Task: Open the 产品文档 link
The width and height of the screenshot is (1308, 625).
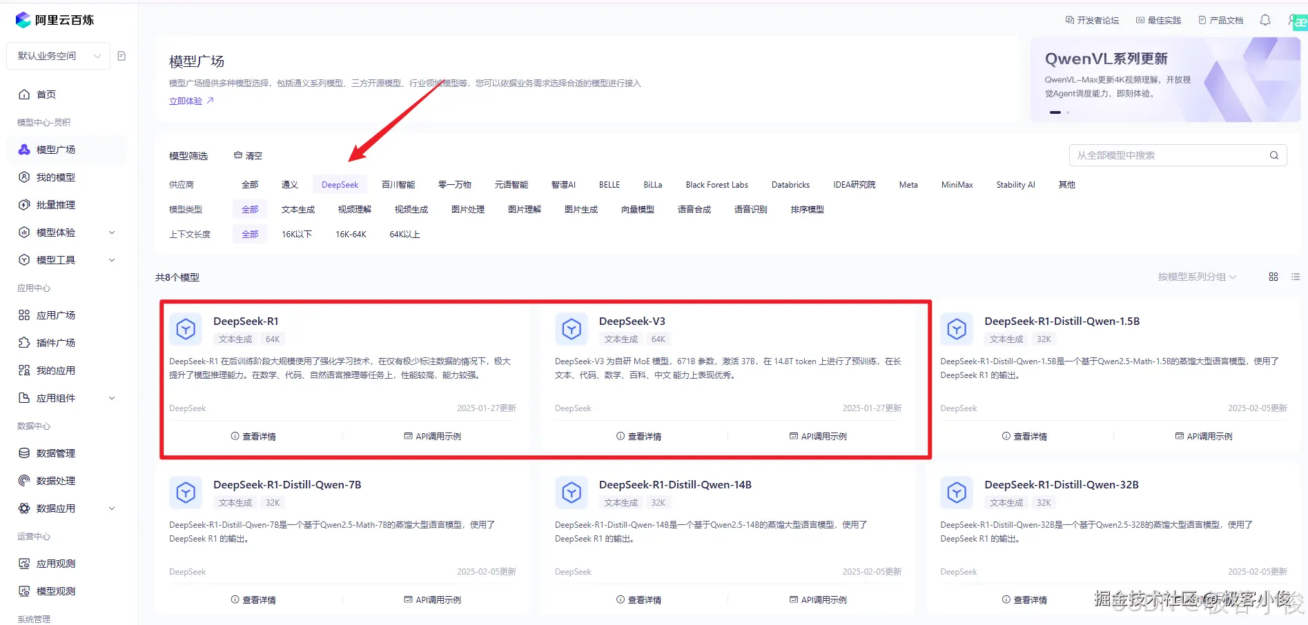Action: [x=1220, y=21]
